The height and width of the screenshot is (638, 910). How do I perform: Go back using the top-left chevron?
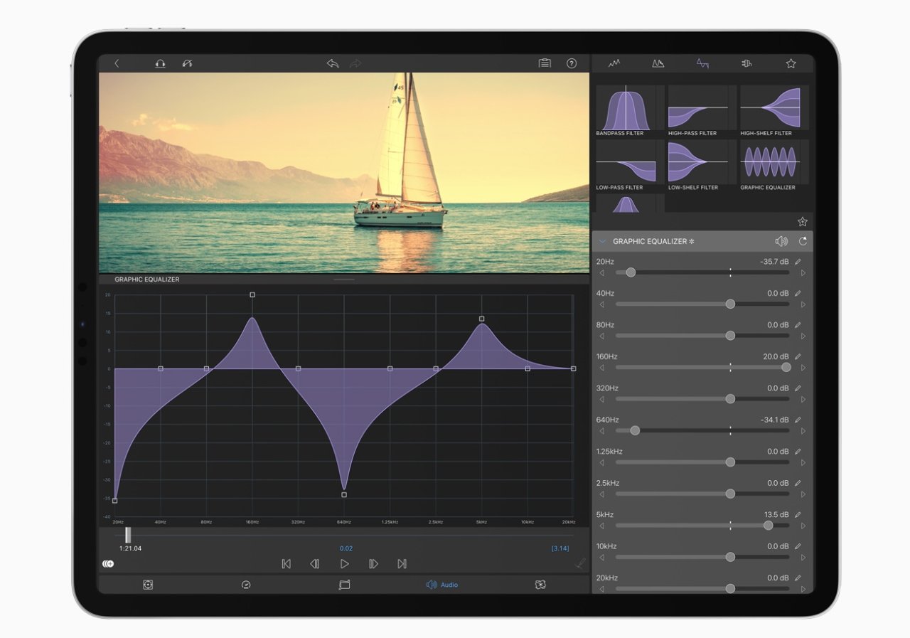[117, 63]
